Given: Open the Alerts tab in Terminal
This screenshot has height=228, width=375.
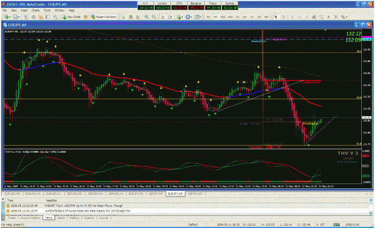Looking at the screenshot, I should tap(61, 218).
